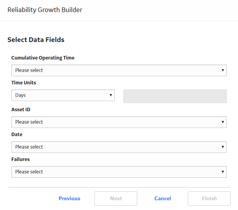The width and height of the screenshot is (238, 210).
Task: Click the Cumulative Operating Time label
Action: point(43,58)
